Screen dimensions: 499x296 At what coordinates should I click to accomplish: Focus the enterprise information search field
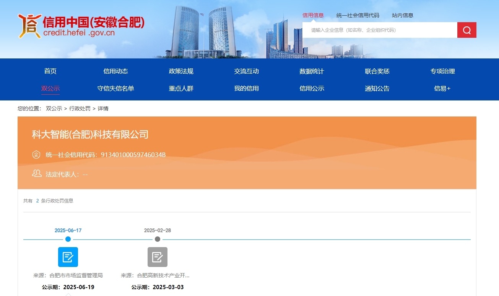pos(380,30)
